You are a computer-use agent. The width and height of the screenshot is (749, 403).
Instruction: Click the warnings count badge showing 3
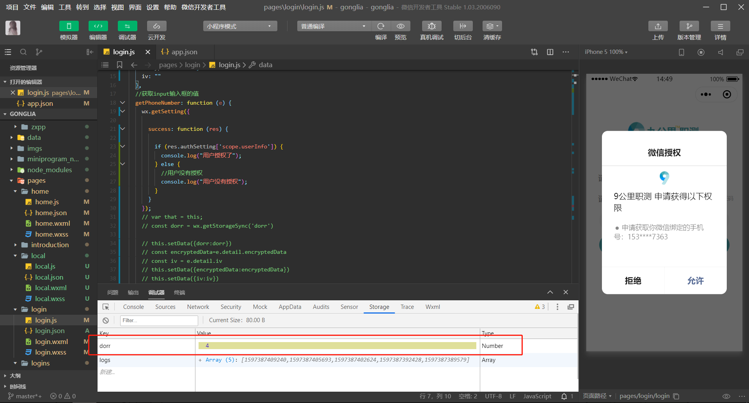tap(540, 307)
